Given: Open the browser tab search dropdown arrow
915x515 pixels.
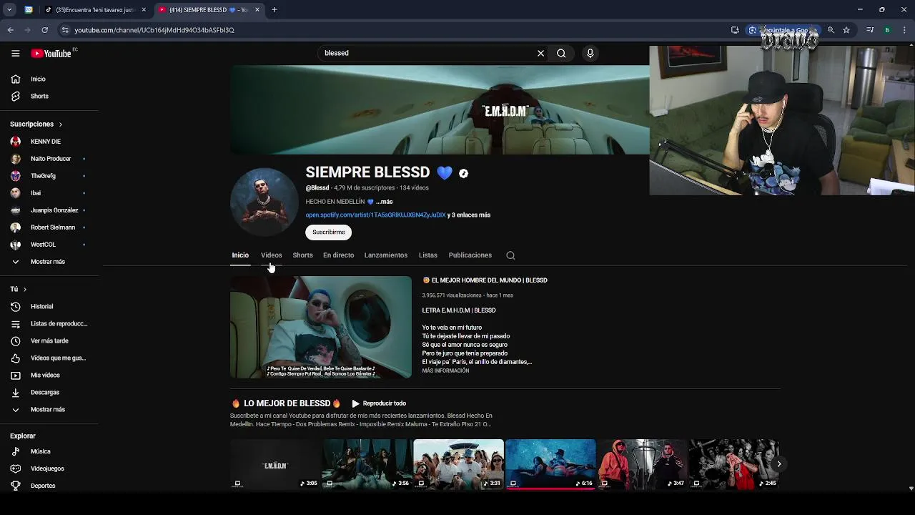Looking at the screenshot, I should point(9,9).
